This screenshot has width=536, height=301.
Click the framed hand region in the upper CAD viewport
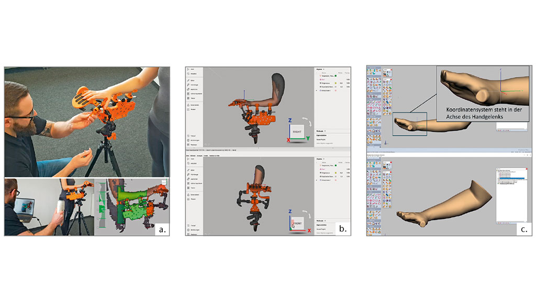412,124
